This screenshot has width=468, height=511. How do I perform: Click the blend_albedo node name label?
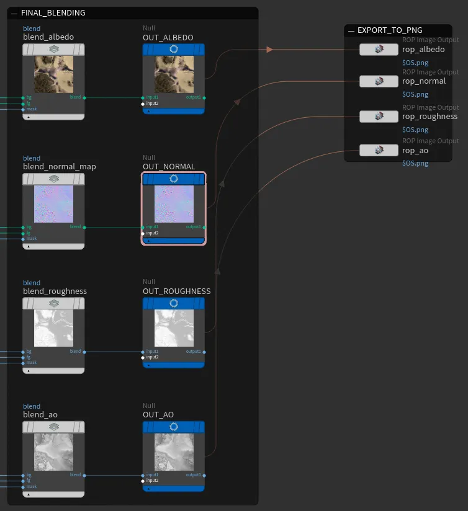pyautogui.click(x=48, y=37)
